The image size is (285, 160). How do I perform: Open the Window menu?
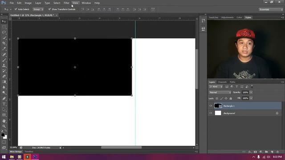click(86, 3)
